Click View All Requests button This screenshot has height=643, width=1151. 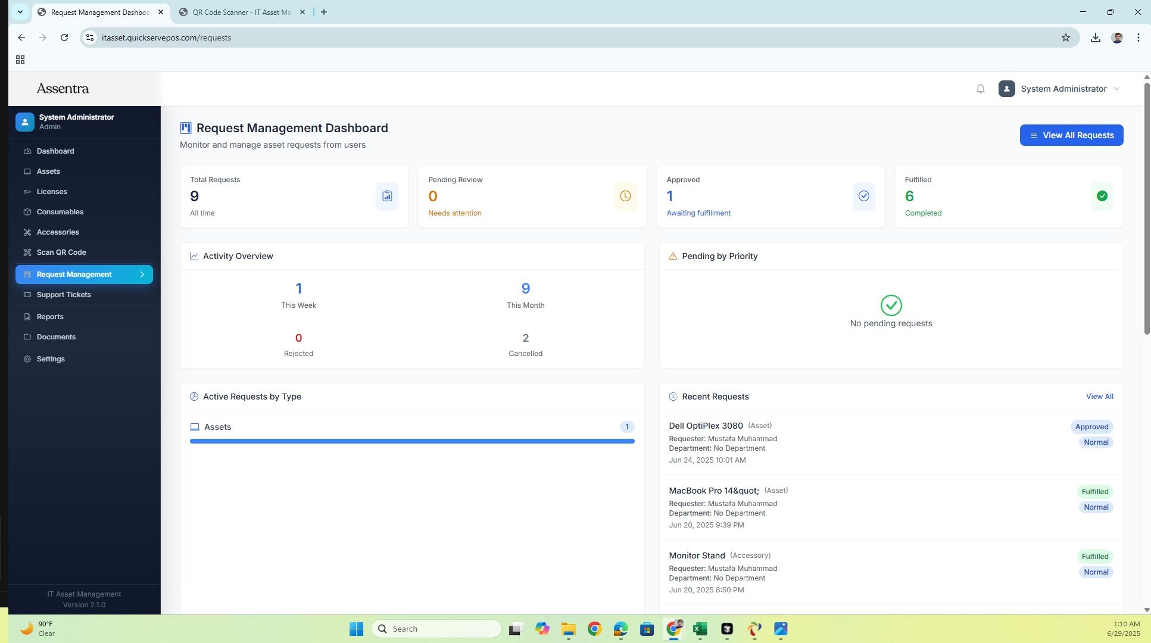1071,135
